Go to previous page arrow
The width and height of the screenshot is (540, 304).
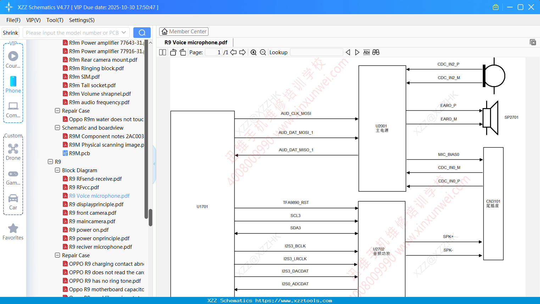pyautogui.click(x=233, y=52)
